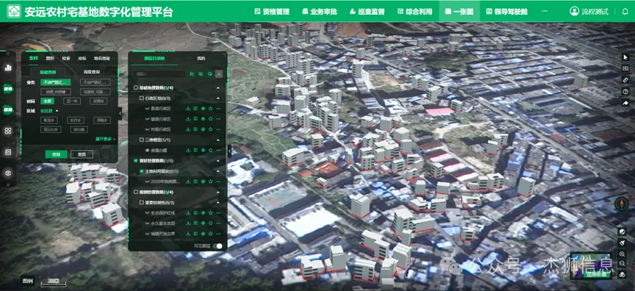
Task: Open the 综合利用 menu
Action: click(x=415, y=11)
